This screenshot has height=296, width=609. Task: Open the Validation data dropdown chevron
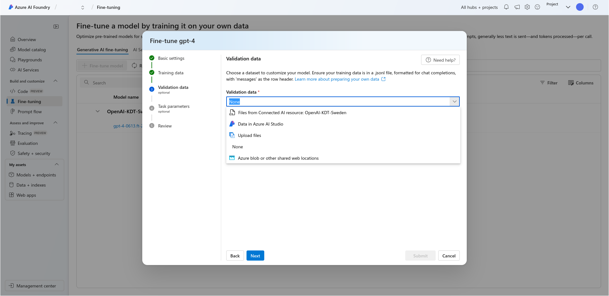point(455,102)
